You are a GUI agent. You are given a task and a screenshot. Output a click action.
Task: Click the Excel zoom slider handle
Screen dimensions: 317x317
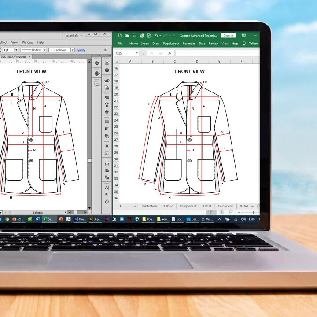[254, 213]
